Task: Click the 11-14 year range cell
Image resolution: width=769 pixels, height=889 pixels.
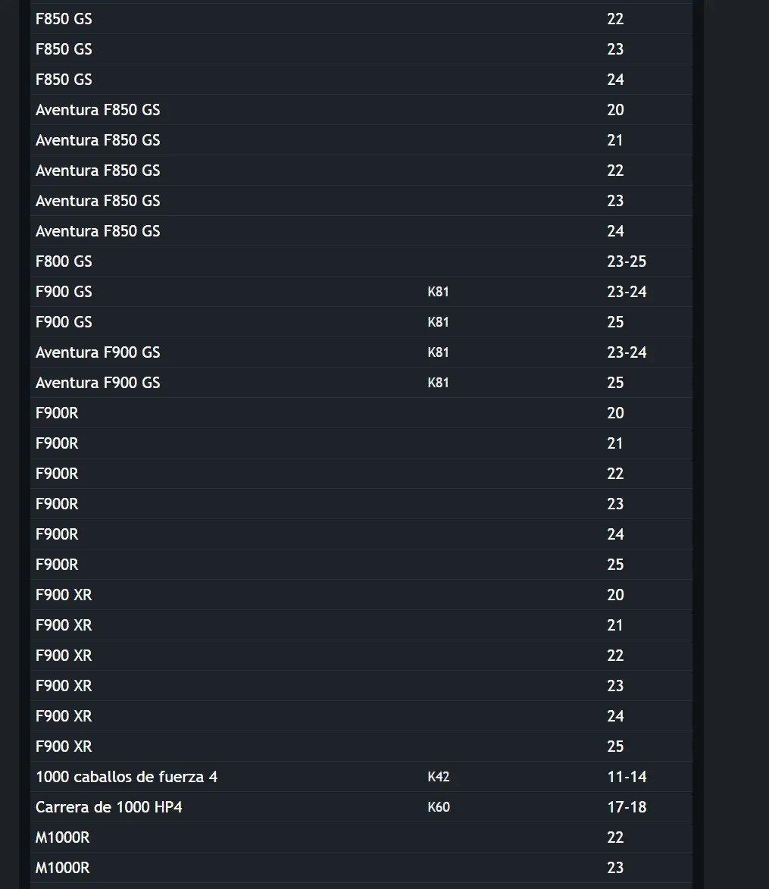Action: pyautogui.click(x=627, y=777)
